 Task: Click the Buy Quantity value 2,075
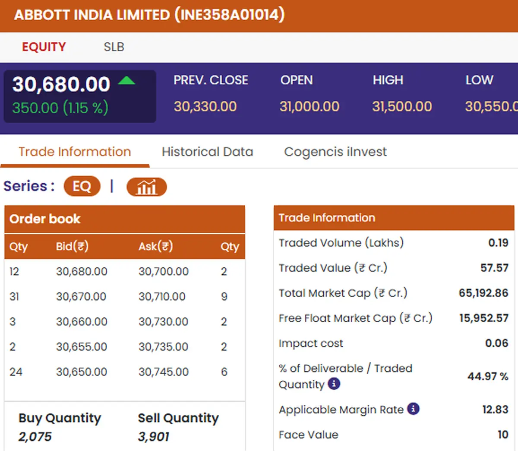pyautogui.click(x=35, y=437)
